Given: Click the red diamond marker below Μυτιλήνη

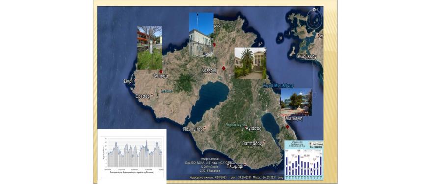Looking at the screenshot, I should [287, 127].
